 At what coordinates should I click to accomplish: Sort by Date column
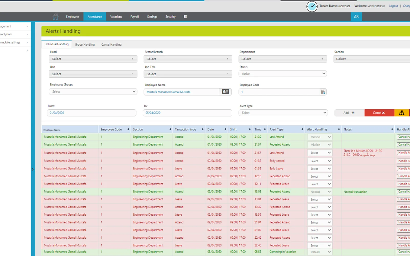(217, 129)
